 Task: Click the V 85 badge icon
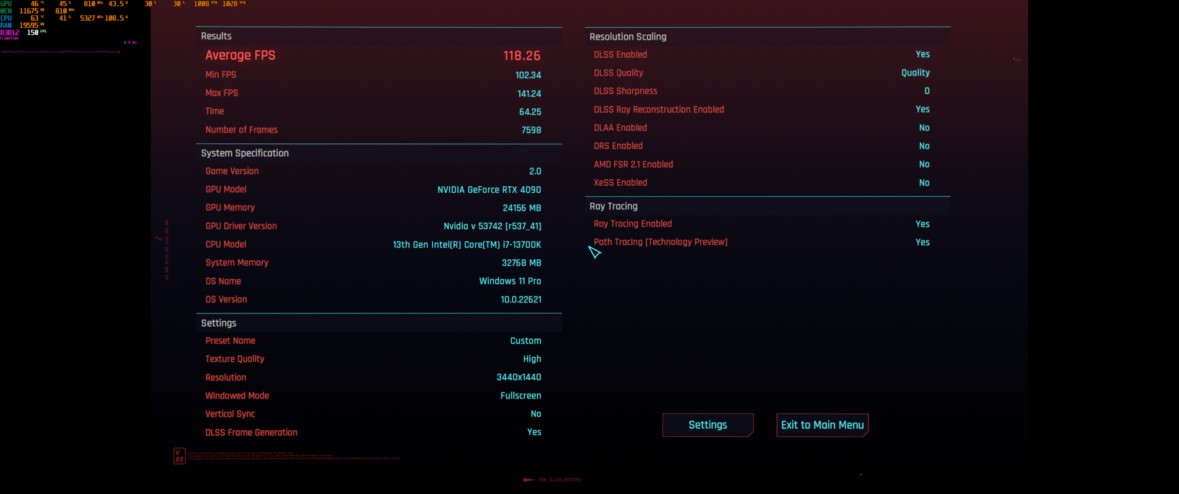pyautogui.click(x=179, y=456)
